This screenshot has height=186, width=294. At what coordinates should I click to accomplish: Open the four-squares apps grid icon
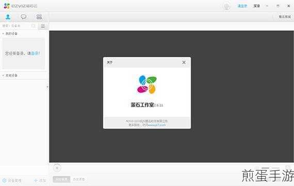point(39,17)
